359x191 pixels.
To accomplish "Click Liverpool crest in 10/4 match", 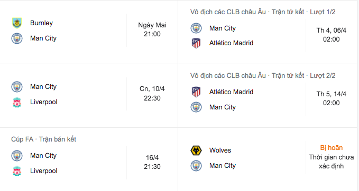I will 17,102.
